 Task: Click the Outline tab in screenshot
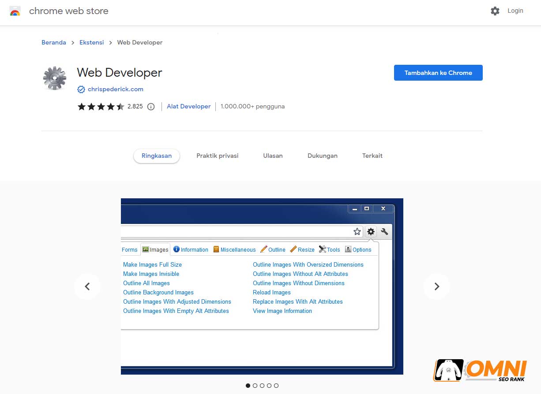coord(273,249)
